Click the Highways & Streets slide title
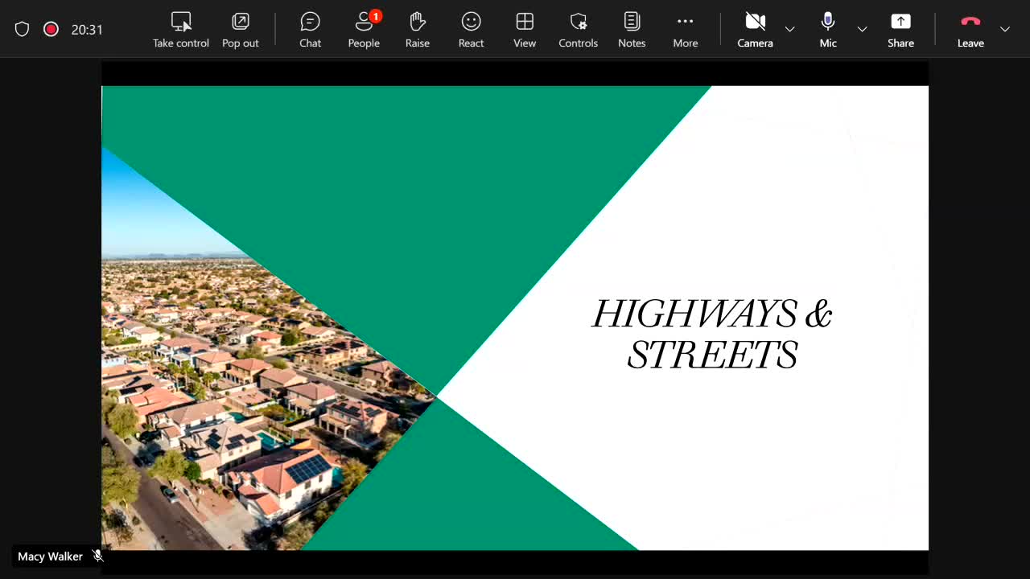 point(712,334)
